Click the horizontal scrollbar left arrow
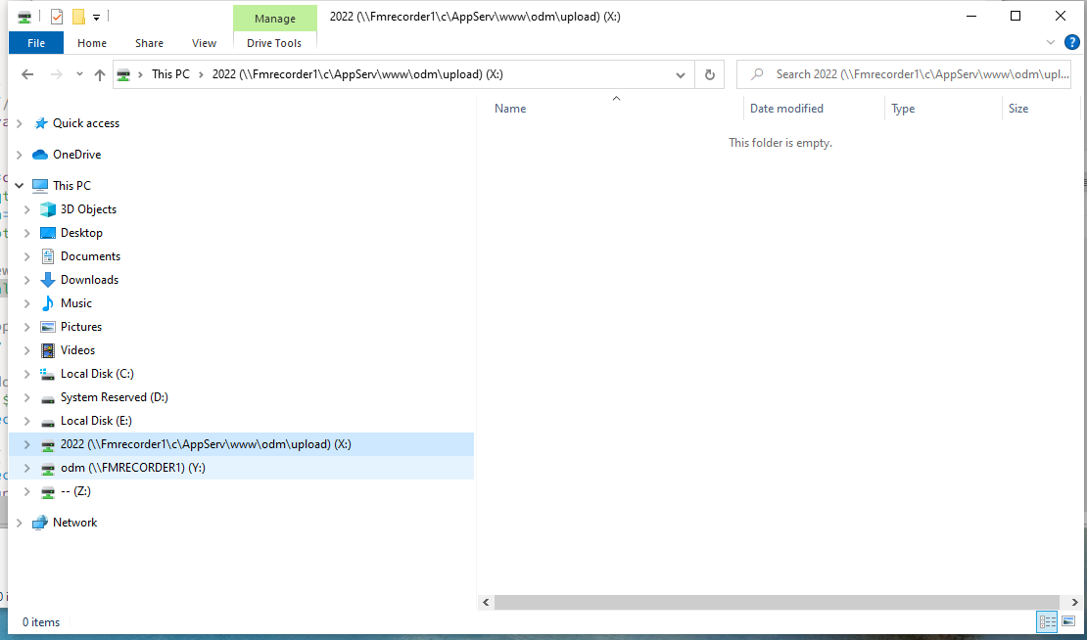 pyautogui.click(x=486, y=603)
